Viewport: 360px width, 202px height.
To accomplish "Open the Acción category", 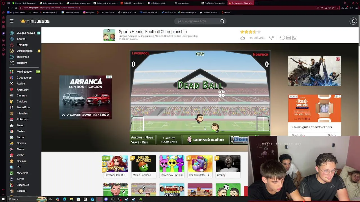I will (x=21, y=84).
